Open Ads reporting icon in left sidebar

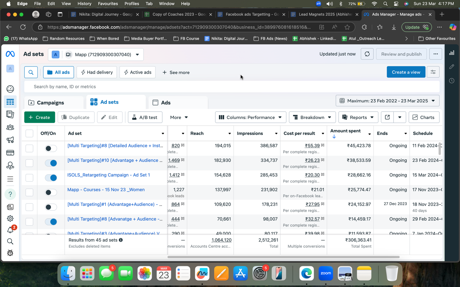click(x=10, y=115)
